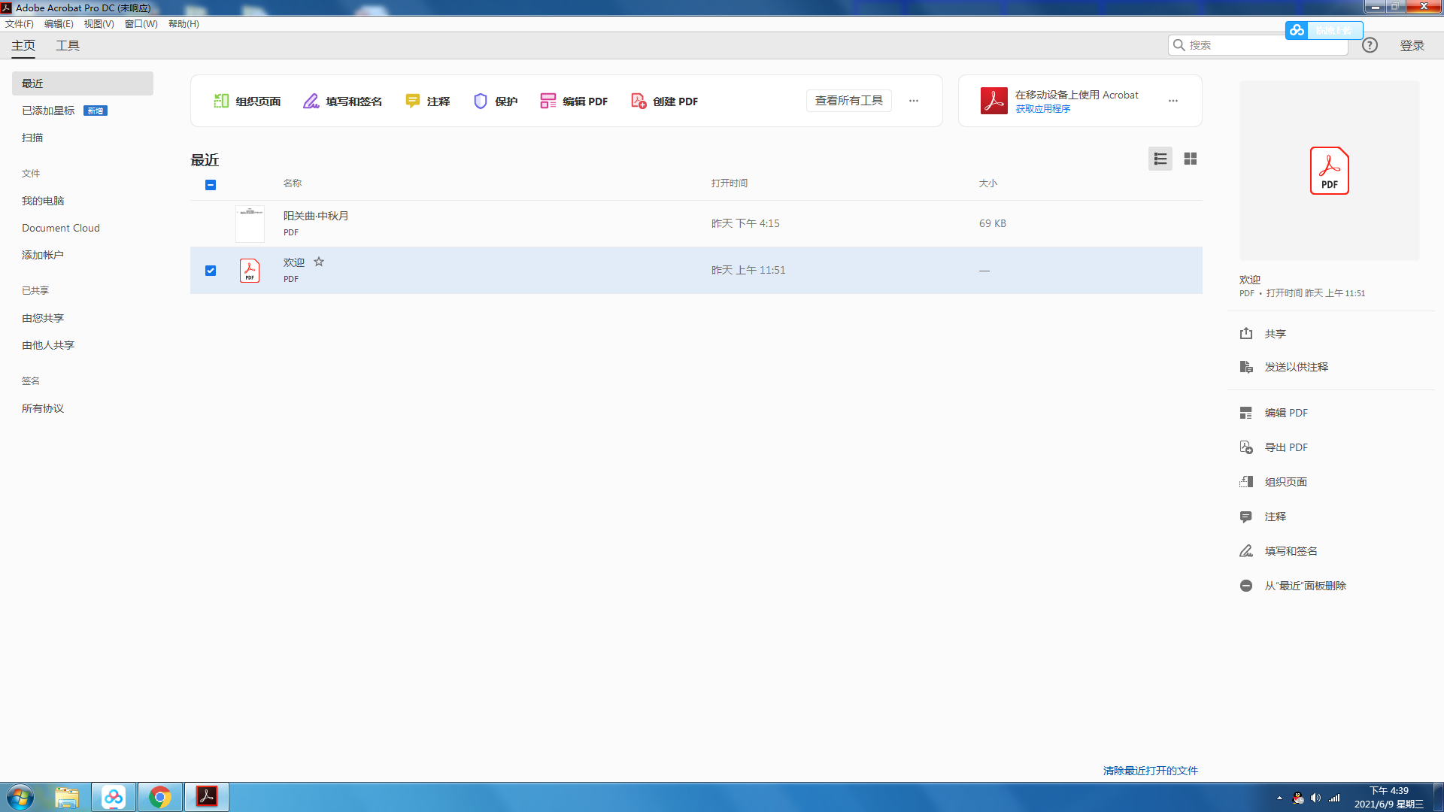Open the help question mark icon
1444x812 pixels.
pos(1370,45)
